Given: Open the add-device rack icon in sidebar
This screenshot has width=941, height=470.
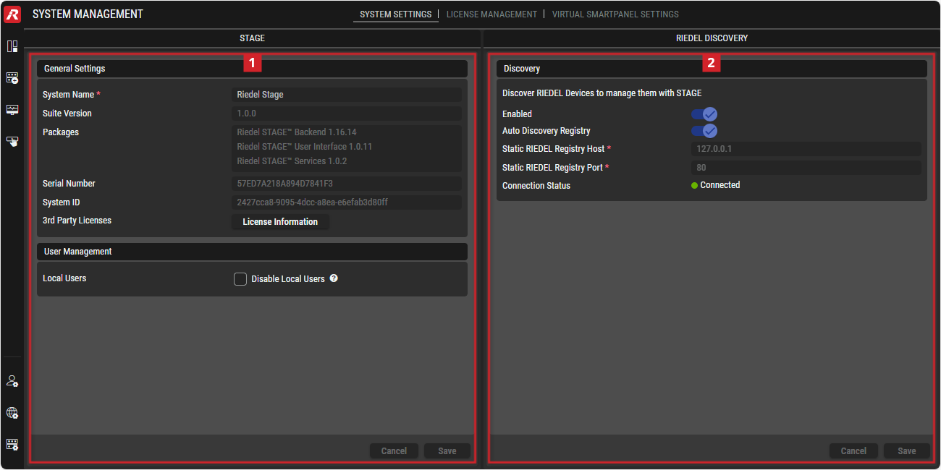Looking at the screenshot, I should coord(12,77).
